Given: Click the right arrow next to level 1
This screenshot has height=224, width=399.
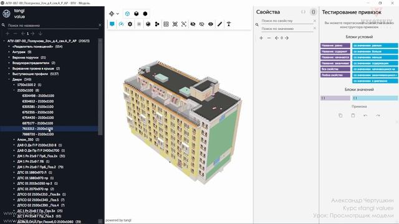Looking at the screenshot, I should pos(32,34).
